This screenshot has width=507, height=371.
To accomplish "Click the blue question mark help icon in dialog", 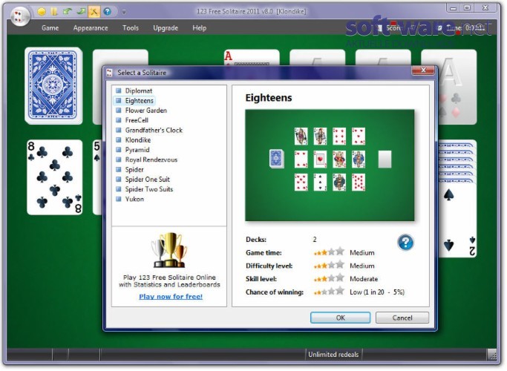I will (x=405, y=243).
